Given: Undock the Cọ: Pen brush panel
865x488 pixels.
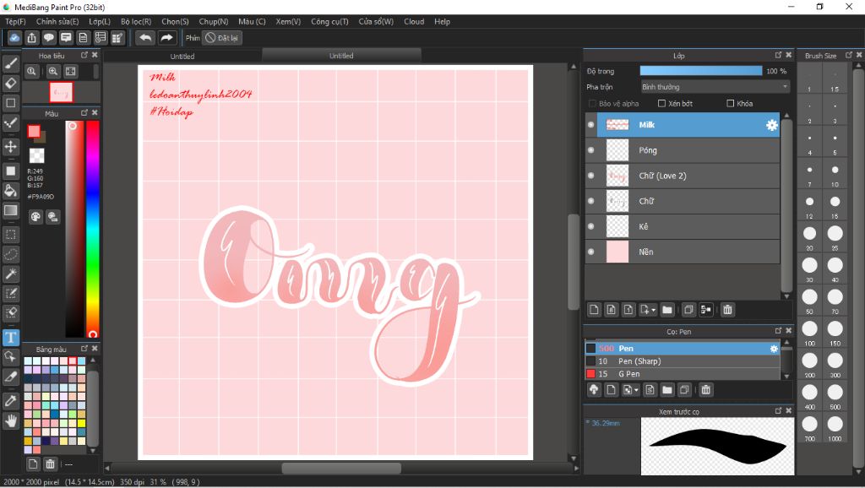Looking at the screenshot, I should (778, 330).
